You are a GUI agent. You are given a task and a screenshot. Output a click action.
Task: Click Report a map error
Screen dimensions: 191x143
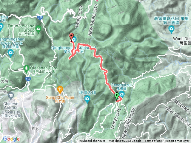point(177,141)
